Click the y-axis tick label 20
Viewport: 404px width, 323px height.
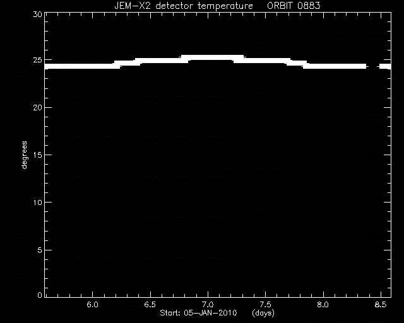(38, 107)
